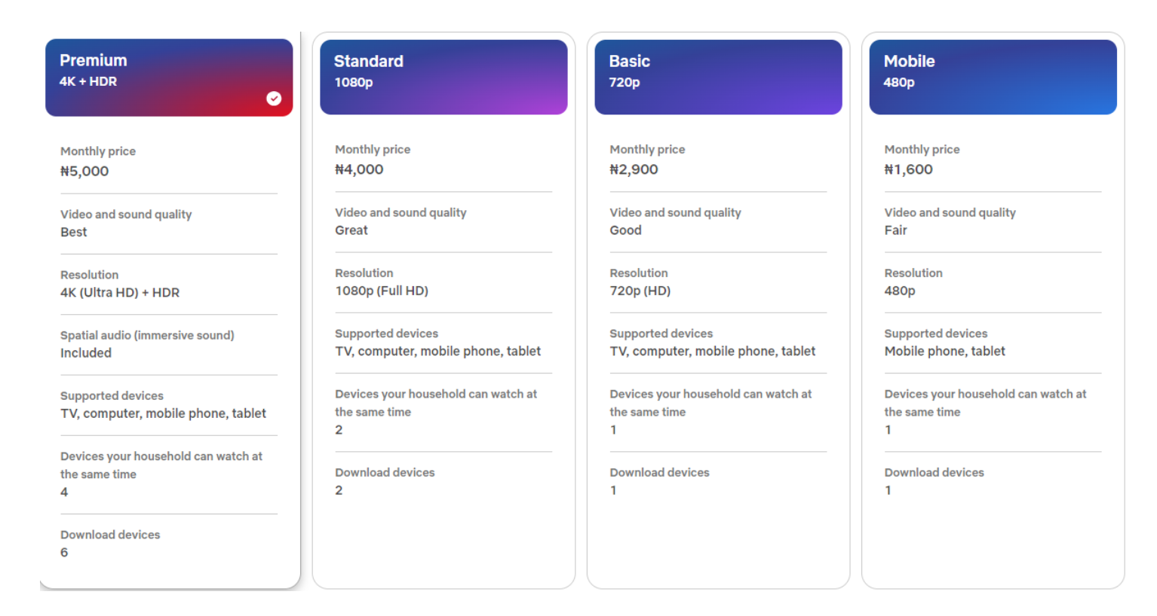Click "Good" video and sound quality on Basic
This screenshot has height=616, width=1157.
click(x=625, y=231)
